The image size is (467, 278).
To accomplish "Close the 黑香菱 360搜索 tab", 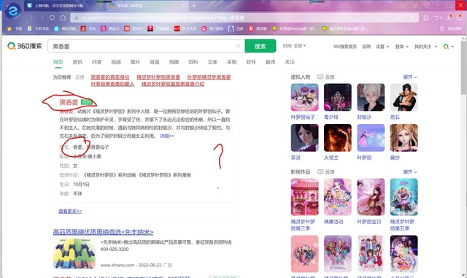I will pyautogui.click(x=183, y=6).
